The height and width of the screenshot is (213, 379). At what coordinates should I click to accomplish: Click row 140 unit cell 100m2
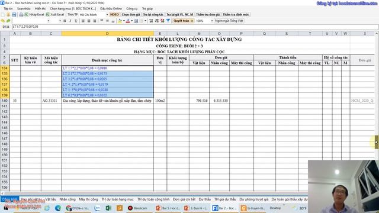(160, 101)
